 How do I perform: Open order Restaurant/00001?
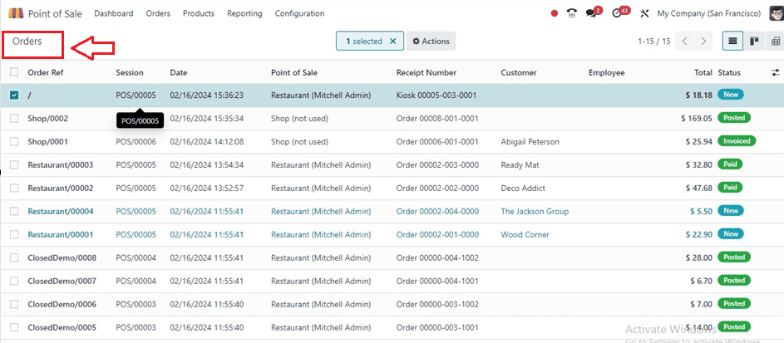coord(61,235)
